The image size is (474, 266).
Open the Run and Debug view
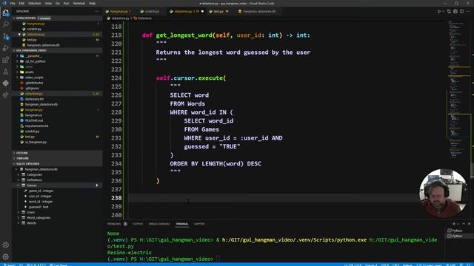5,48
